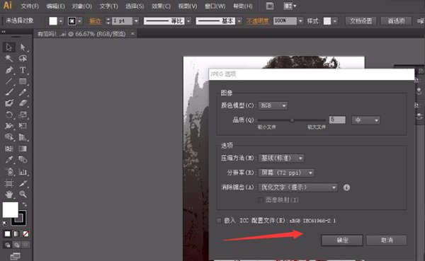Select the Rectangle tool
This screenshot has height=261, width=425.
pos(23,81)
